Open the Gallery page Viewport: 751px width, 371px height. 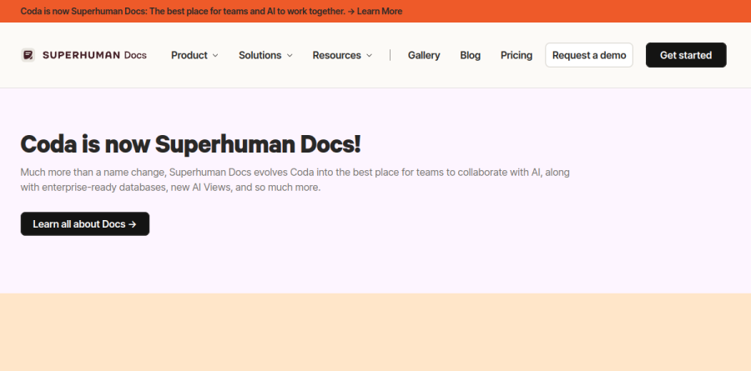click(x=424, y=55)
